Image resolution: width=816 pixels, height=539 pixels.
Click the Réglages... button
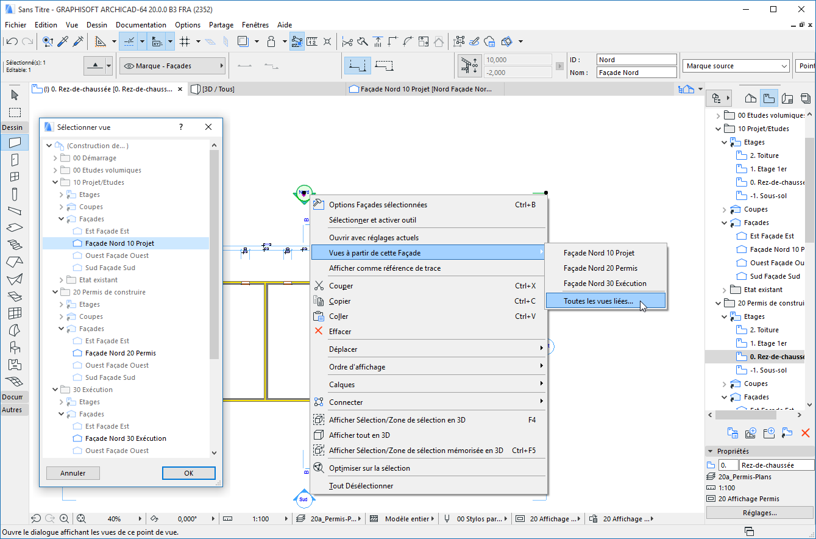[759, 513]
